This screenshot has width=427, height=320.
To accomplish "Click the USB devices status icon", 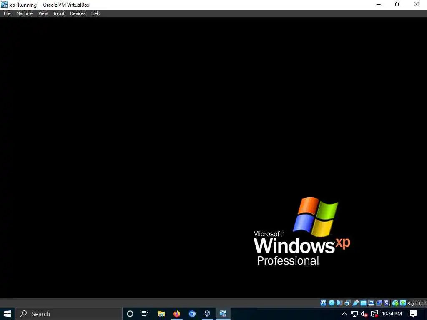I will 355,303.
